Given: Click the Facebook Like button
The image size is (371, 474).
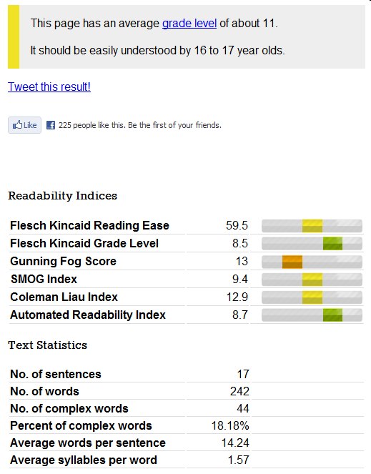Looking at the screenshot, I should pos(24,125).
